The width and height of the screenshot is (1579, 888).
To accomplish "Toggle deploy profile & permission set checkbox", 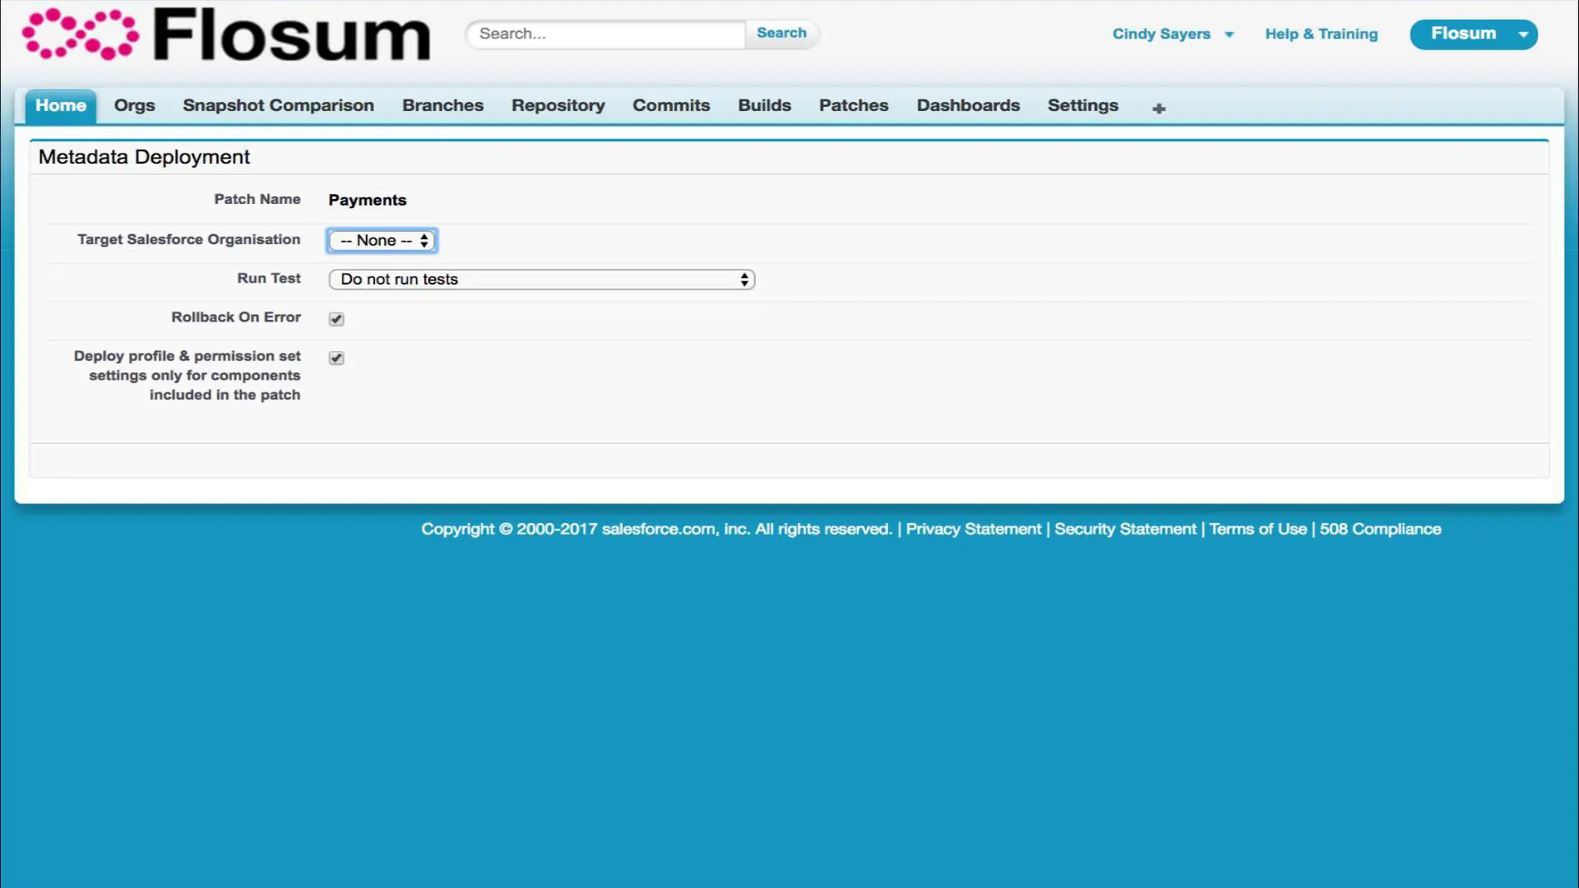I will (x=336, y=358).
